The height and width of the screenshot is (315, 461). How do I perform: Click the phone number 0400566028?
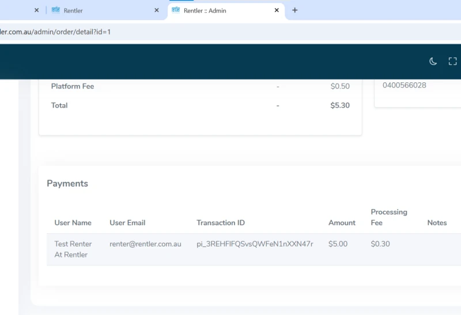click(x=405, y=85)
